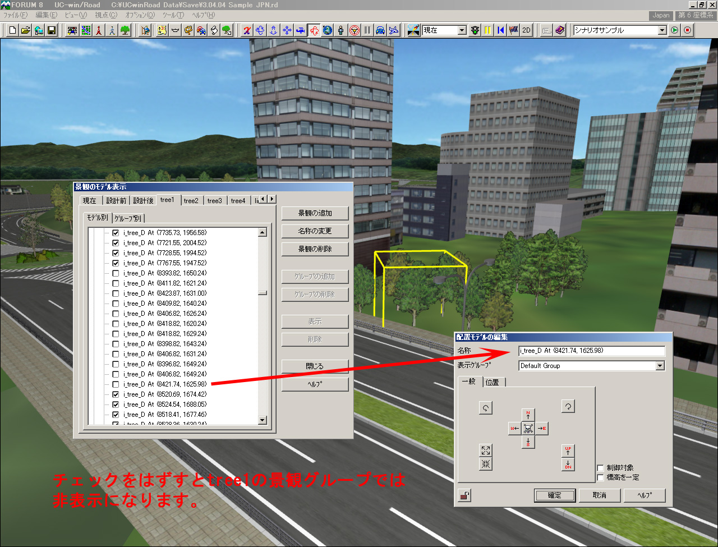
Task: Click the North move arrow button
Action: pos(528,415)
